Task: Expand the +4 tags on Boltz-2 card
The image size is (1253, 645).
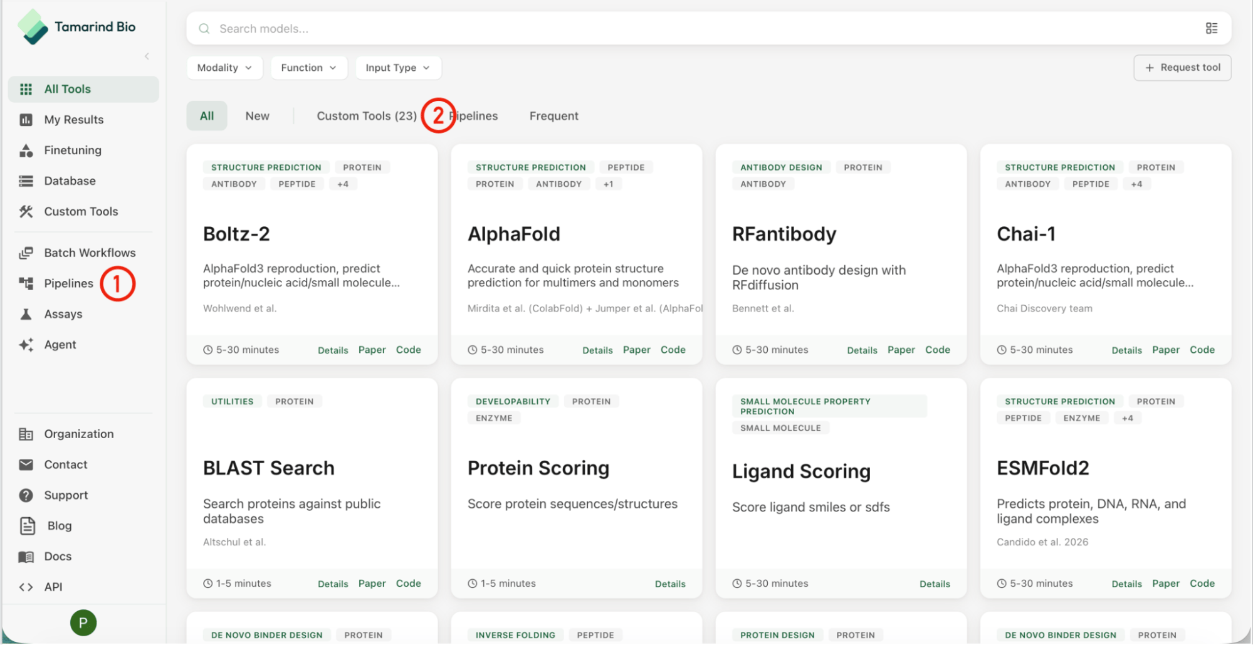Action: coord(343,184)
